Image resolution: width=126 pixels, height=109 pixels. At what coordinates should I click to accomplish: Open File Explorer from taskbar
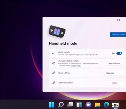97,105
